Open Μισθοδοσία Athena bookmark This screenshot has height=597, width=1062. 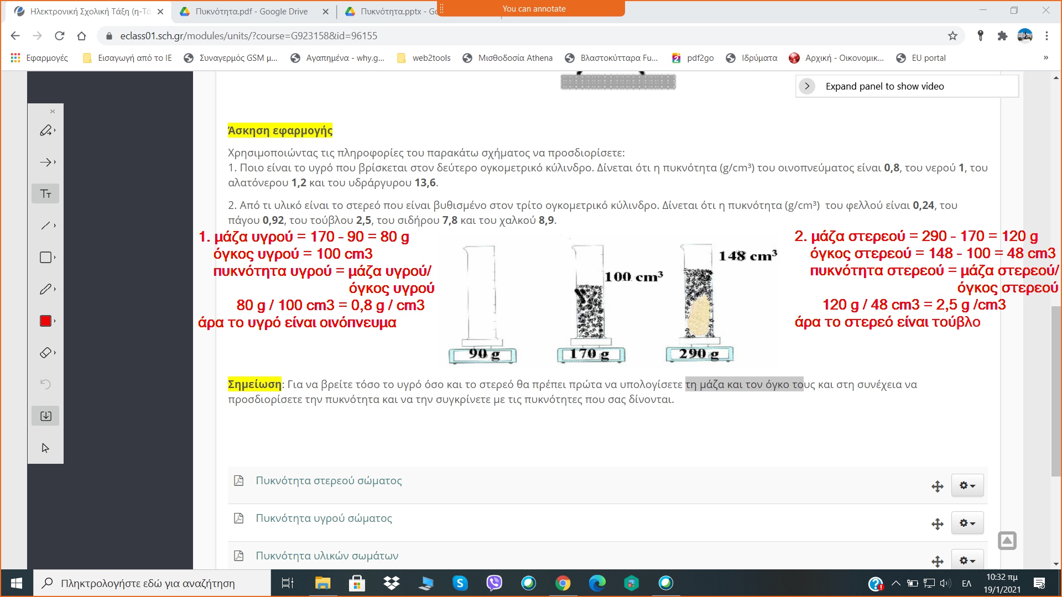click(508, 58)
